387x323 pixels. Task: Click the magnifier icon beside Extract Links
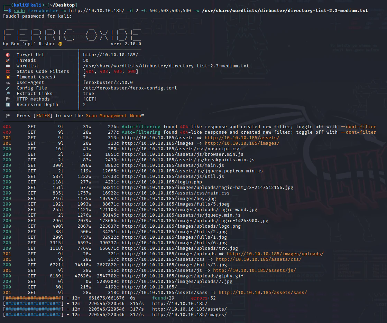[x=8, y=94]
